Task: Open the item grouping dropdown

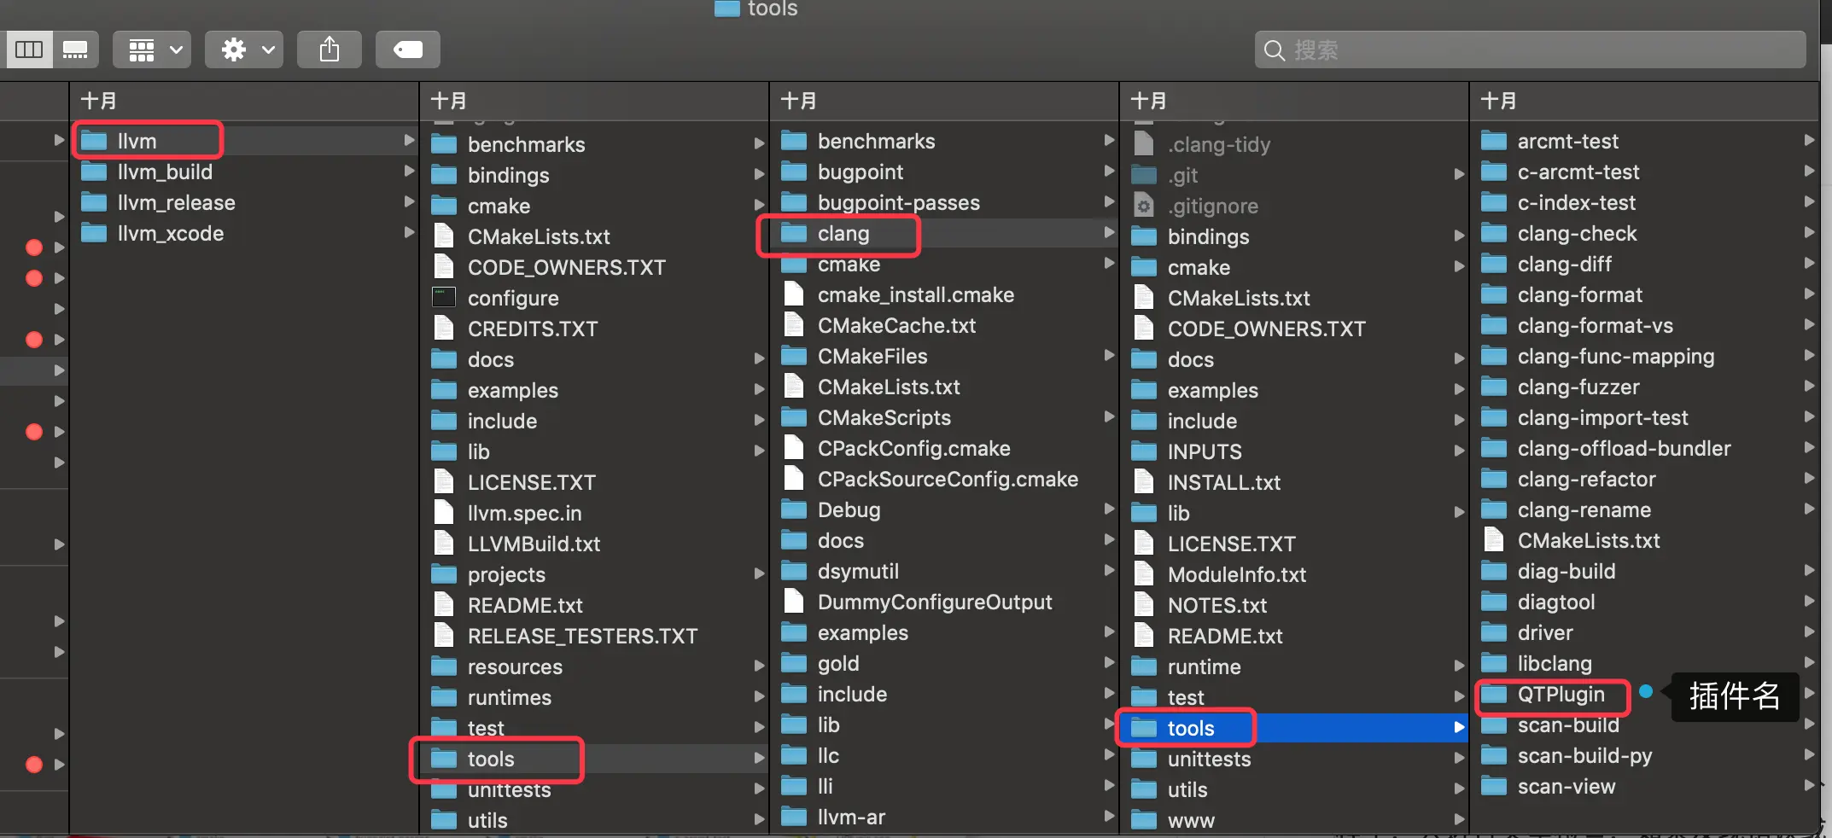Action: click(152, 49)
